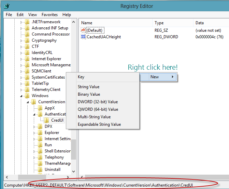Open the Favorites menu
This screenshot has height=189, width=229.
49,15
